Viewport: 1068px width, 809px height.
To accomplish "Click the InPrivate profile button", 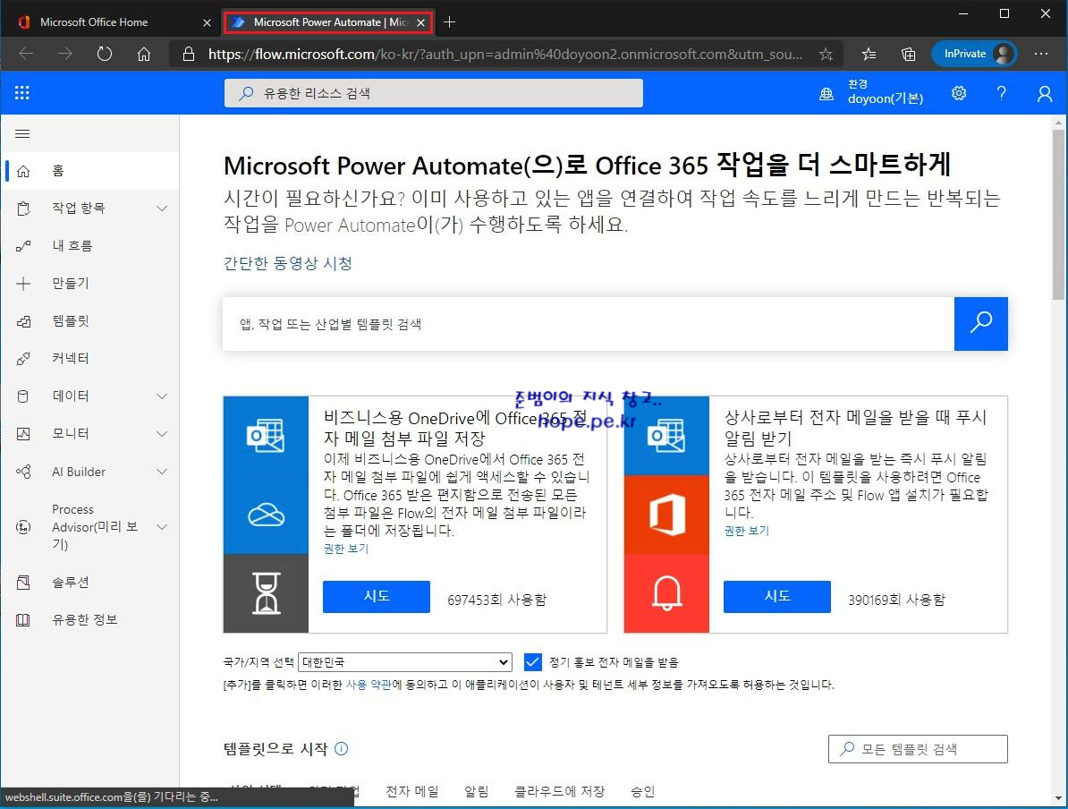I will tap(975, 54).
